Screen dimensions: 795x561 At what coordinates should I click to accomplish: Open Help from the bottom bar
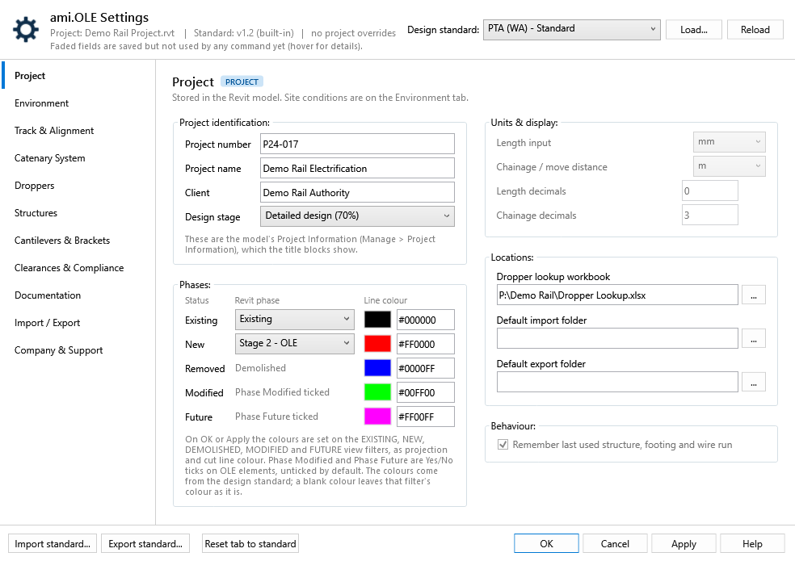pyautogui.click(x=752, y=544)
